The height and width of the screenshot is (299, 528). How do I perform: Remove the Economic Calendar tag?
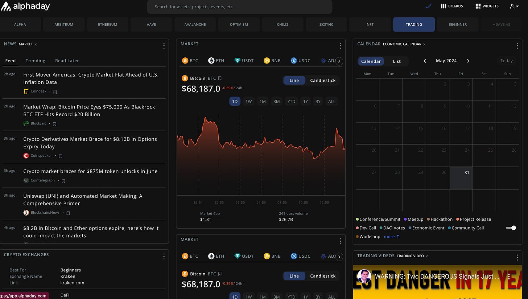coord(424,44)
